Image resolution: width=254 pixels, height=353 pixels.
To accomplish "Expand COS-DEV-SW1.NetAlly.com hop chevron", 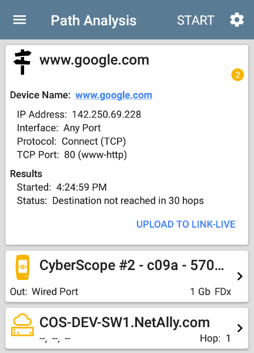I will click(x=240, y=328).
